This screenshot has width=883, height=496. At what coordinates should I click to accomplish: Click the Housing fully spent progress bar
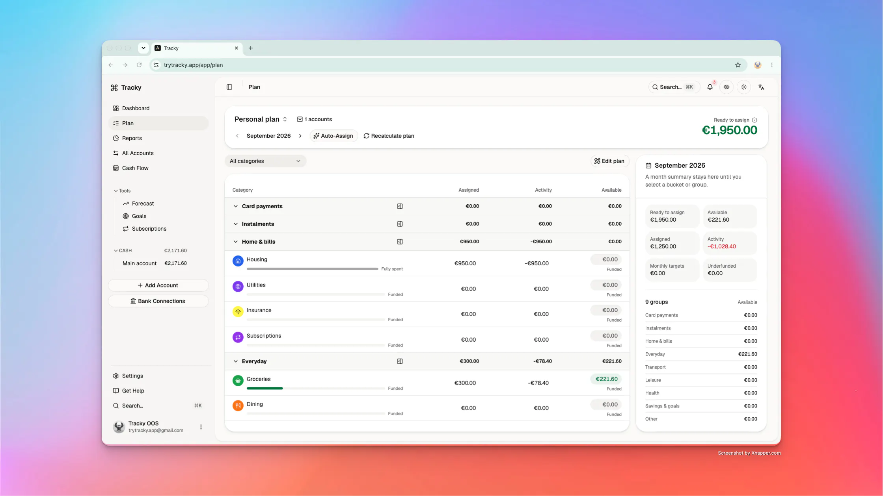[312, 269]
